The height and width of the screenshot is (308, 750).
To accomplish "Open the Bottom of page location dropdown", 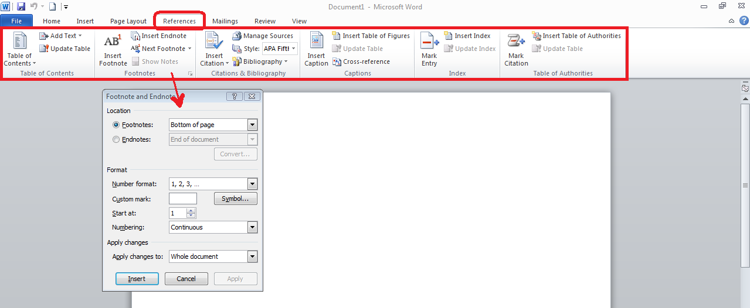I will (253, 125).
